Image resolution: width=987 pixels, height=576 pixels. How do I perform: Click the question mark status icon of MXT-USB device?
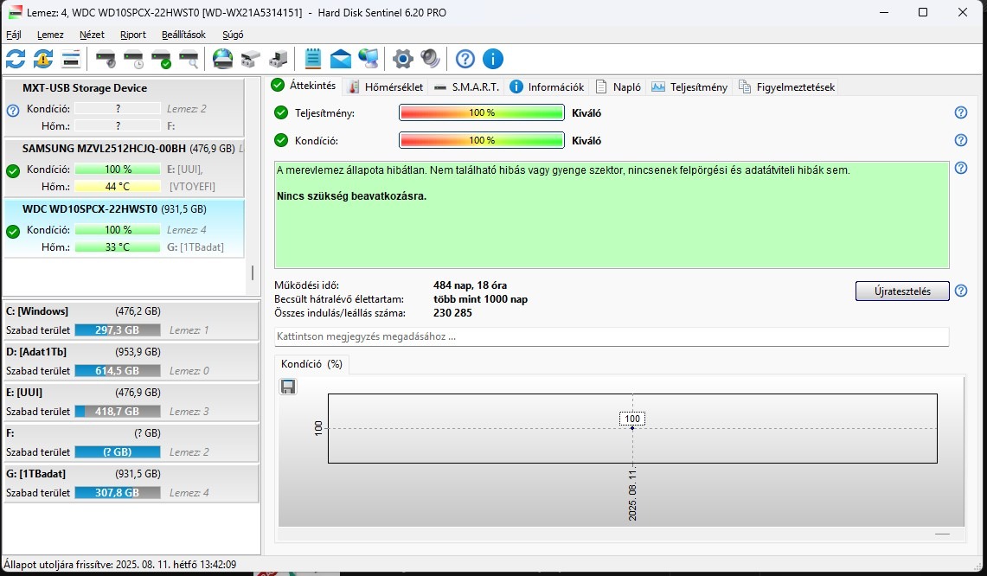point(13,111)
